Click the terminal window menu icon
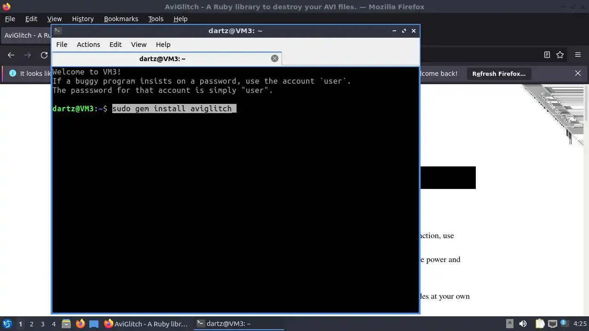The image size is (589, 331). coord(58,31)
